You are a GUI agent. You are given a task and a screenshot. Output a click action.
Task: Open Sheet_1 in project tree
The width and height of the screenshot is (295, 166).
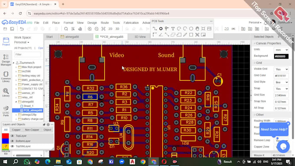[28, 106]
